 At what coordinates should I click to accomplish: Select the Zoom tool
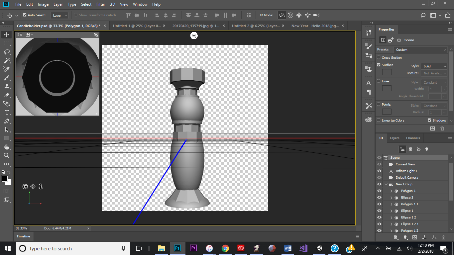point(7,155)
